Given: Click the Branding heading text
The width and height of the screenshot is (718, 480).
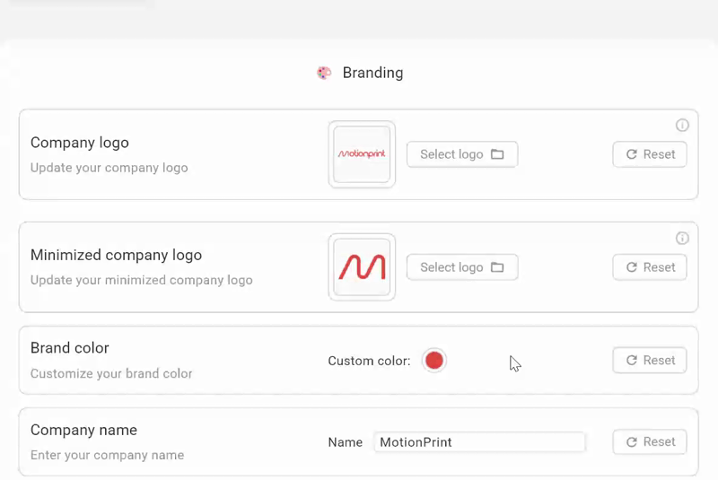Looking at the screenshot, I should coord(372,73).
